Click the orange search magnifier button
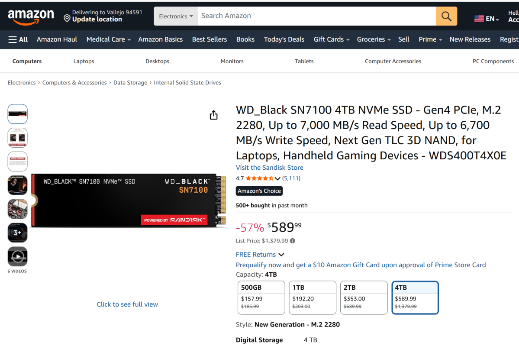This screenshot has height=346, width=519. coord(446,16)
